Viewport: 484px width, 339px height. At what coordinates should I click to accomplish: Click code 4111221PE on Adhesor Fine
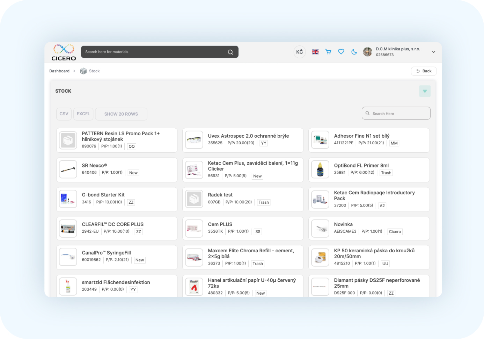[344, 143]
